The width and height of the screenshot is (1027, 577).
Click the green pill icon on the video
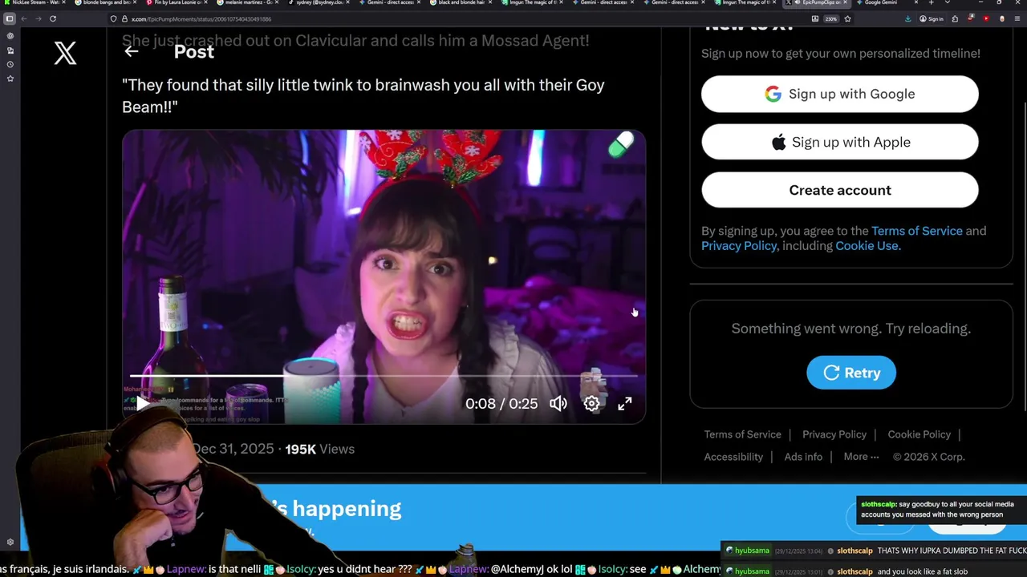(x=621, y=145)
